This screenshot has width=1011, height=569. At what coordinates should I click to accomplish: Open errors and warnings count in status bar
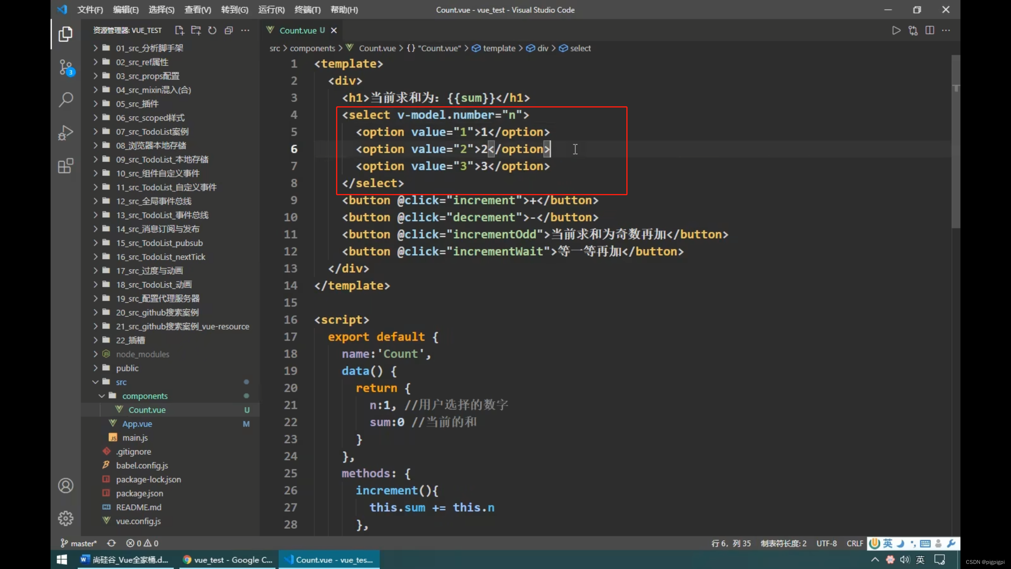142,543
